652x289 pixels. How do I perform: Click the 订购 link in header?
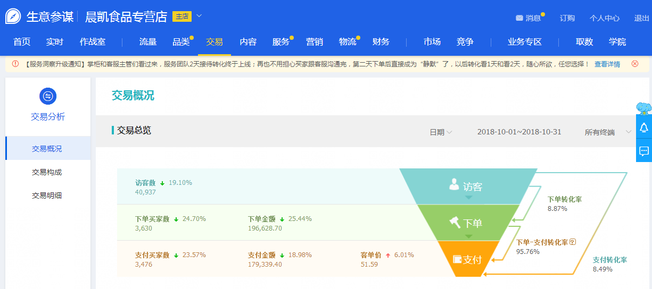[x=567, y=18]
